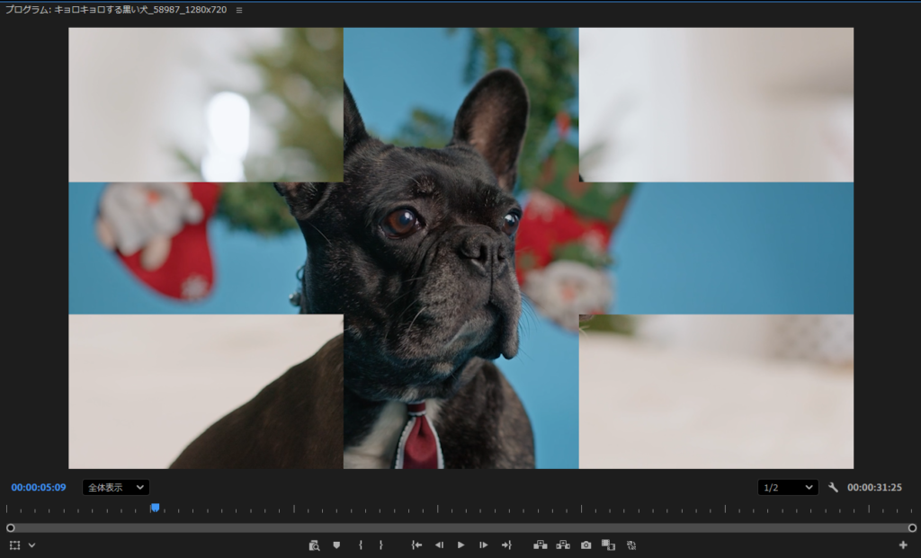Viewport: 921px width, 558px height.
Task: Click the current timecode 00:00:05:09
Action: coord(39,488)
